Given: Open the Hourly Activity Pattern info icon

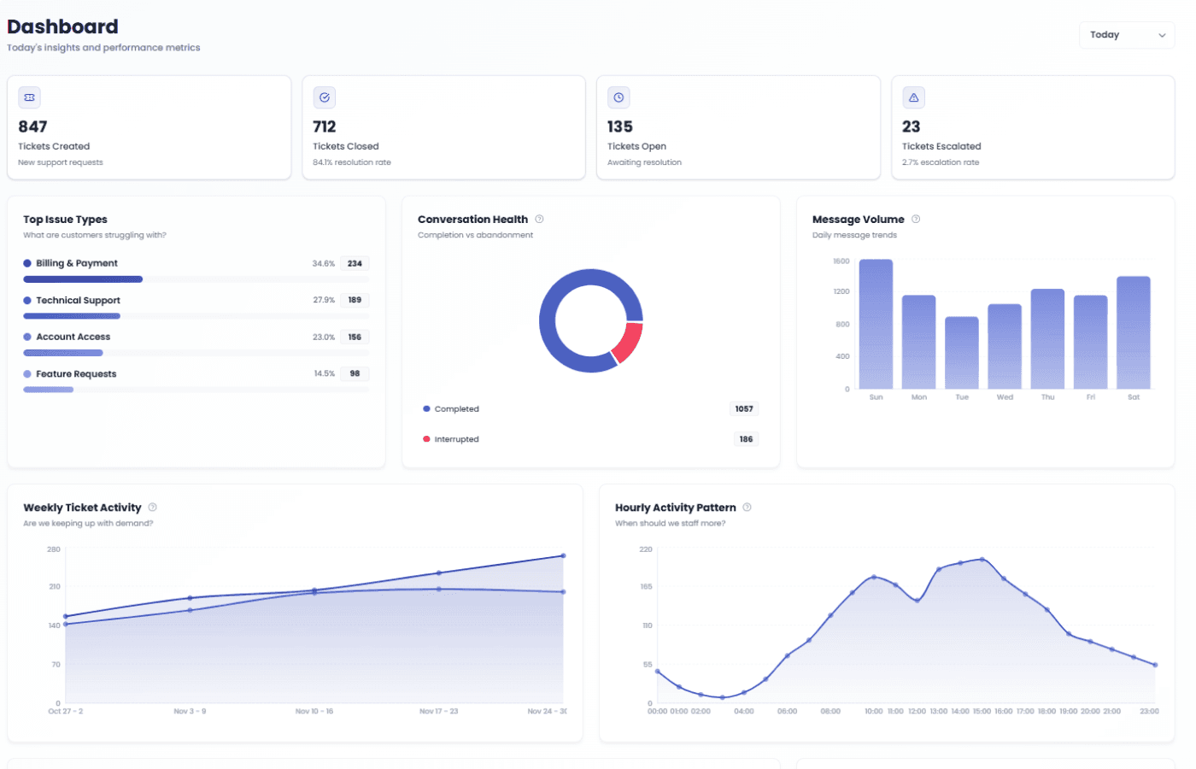Looking at the screenshot, I should (747, 507).
